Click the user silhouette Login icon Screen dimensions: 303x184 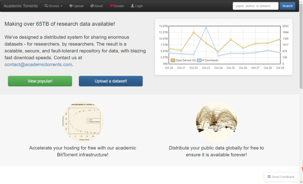click(132, 6)
